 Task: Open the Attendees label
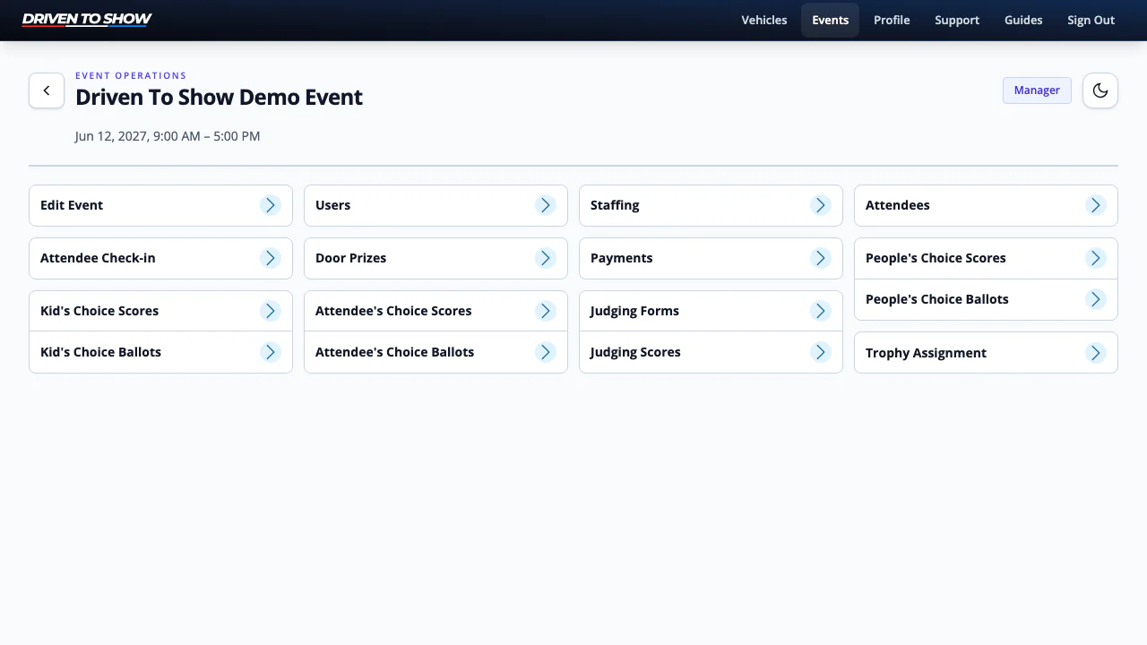(x=897, y=205)
